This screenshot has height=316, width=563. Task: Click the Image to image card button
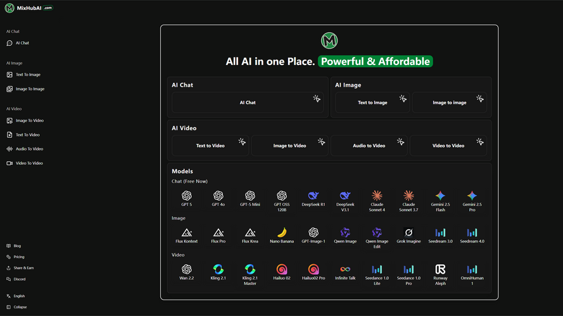tap(450, 102)
